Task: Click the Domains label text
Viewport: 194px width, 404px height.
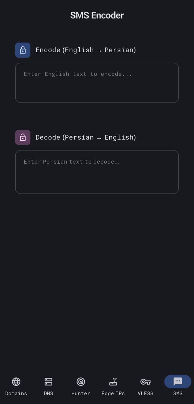Action: coord(16,393)
